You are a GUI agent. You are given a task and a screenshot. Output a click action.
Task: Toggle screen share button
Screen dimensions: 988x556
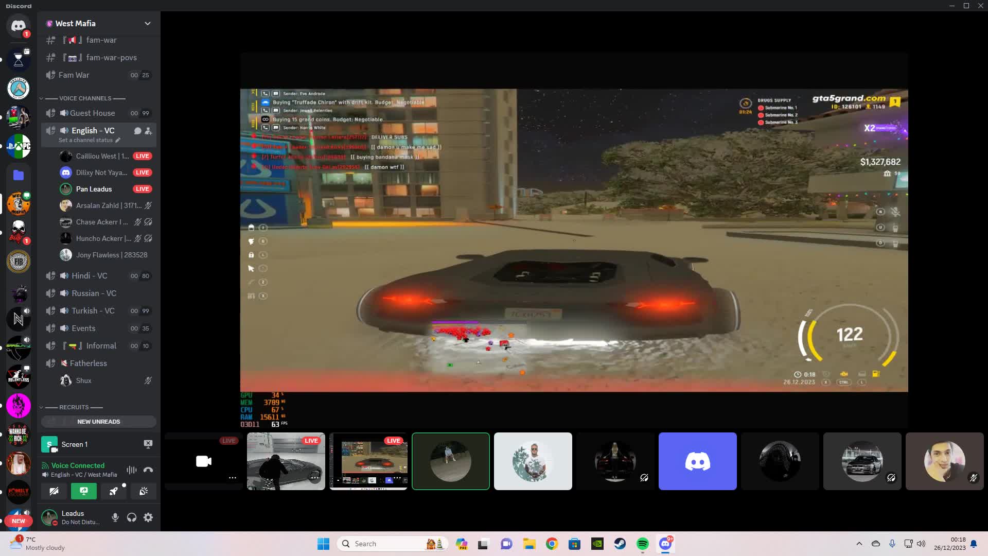pyautogui.click(x=84, y=492)
